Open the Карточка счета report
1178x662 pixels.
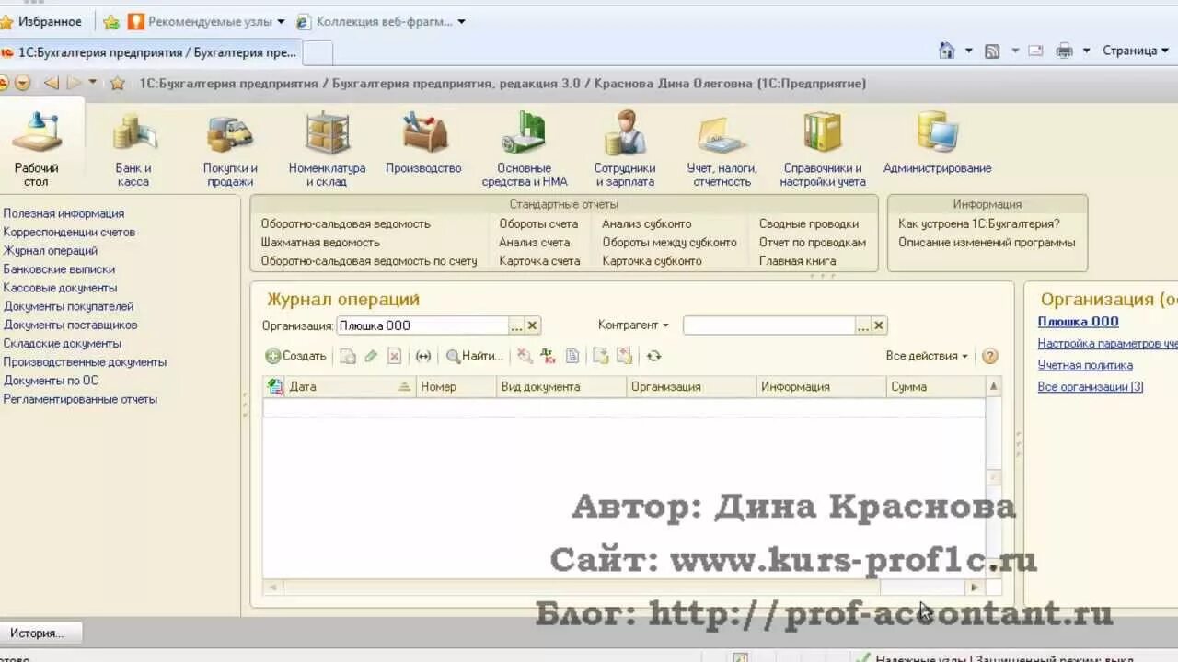[539, 261]
